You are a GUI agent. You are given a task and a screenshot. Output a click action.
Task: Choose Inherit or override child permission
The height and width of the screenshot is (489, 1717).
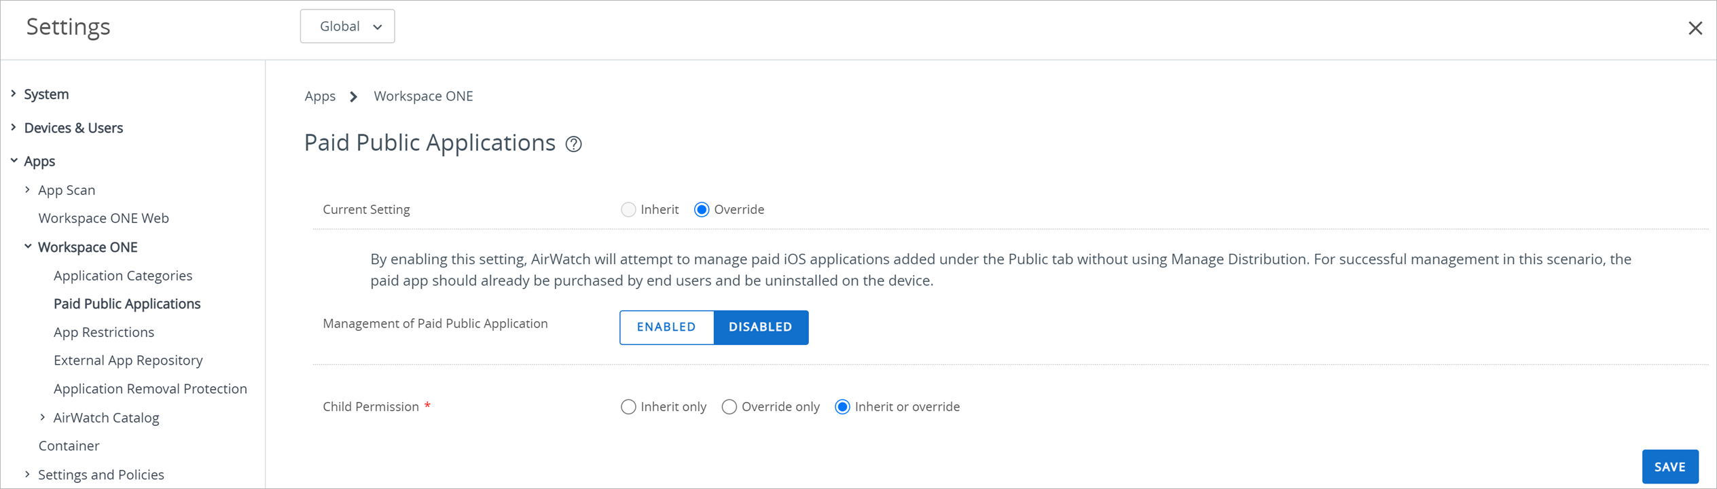[842, 407]
